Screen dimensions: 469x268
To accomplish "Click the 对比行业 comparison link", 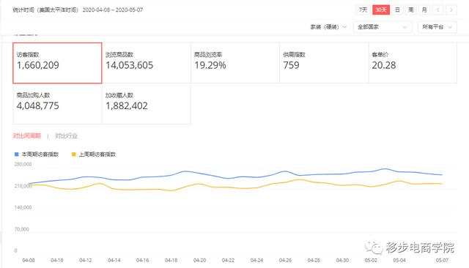I will (66, 136).
